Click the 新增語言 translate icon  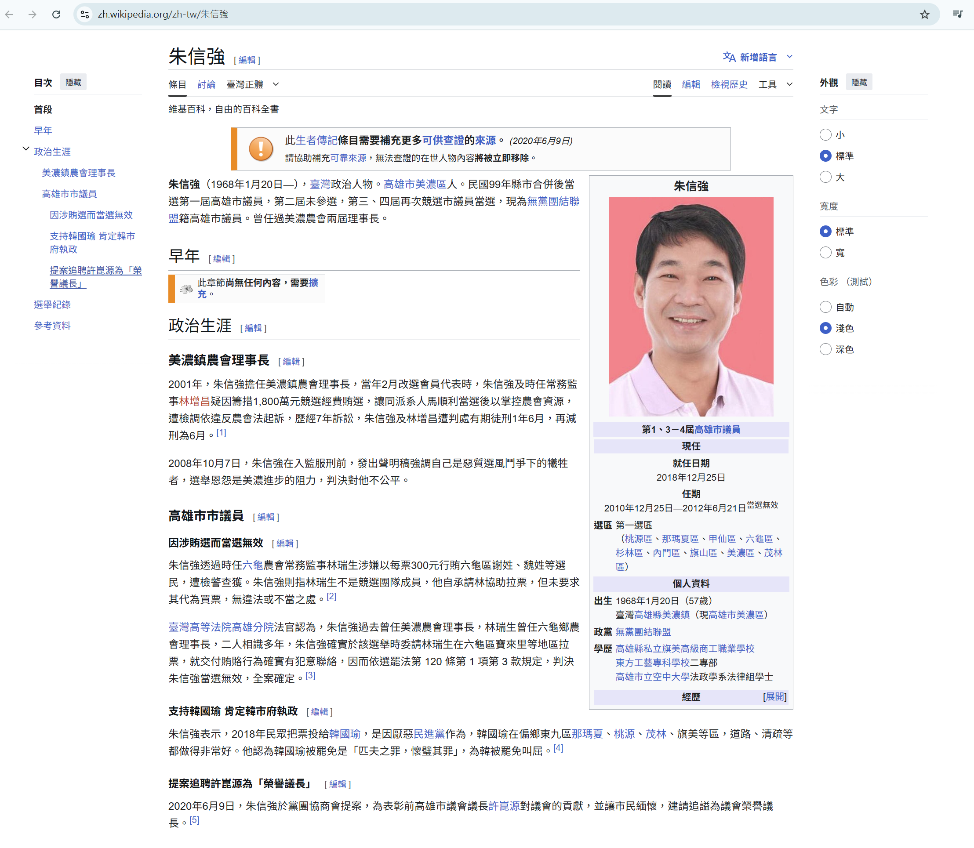pyautogui.click(x=729, y=57)
